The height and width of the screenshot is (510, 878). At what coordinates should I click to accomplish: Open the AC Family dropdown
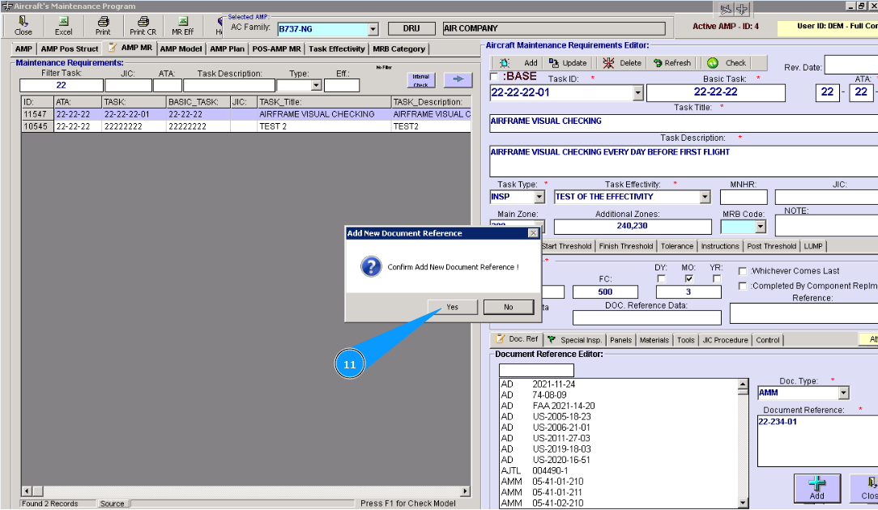tap(373, 29)
